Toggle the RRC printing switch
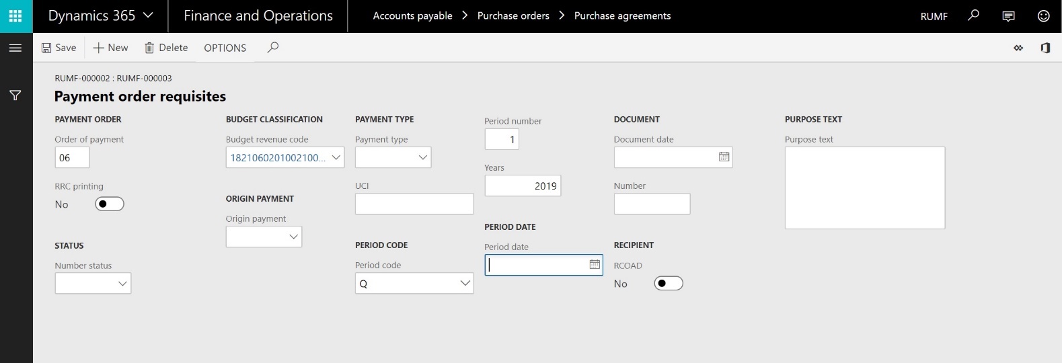This screenshot has height=363, width=1062. pyautogui.click(x=109, y=204)
